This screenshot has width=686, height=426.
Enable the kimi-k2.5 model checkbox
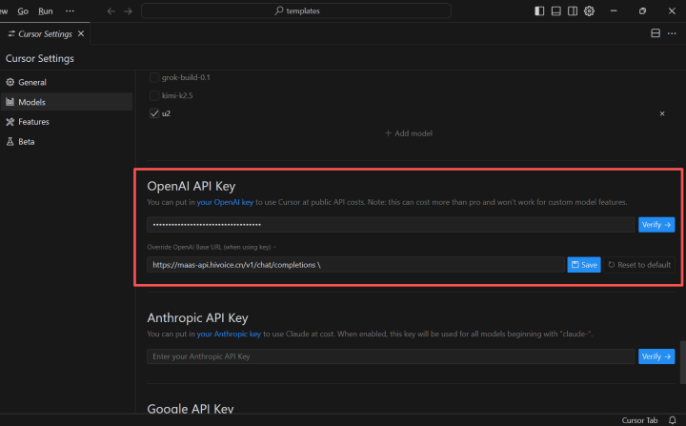(x=154, y=95)
